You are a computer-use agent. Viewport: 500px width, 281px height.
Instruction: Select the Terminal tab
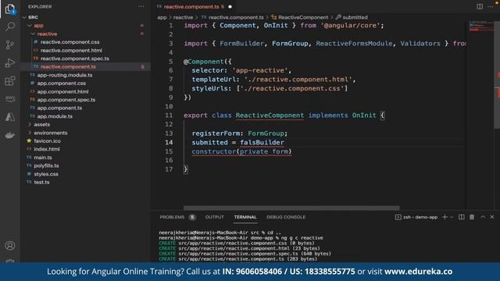[x=245, y=217]
